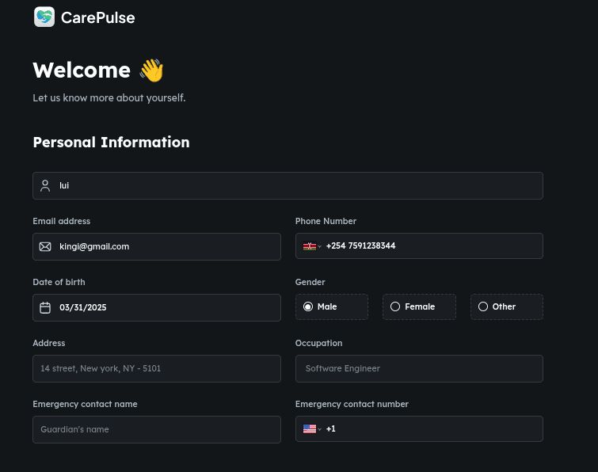This screenshot has height=472, width=598.
Task: Click the person icon in the name field
Action: point(45,185)
